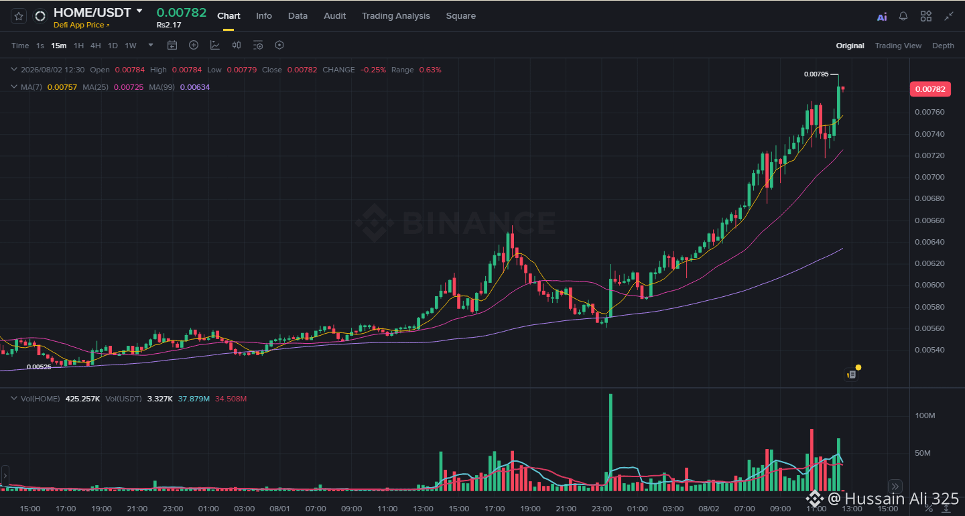
Task: Open the go-to-date calendar icon
Action: tap(172, 46)
